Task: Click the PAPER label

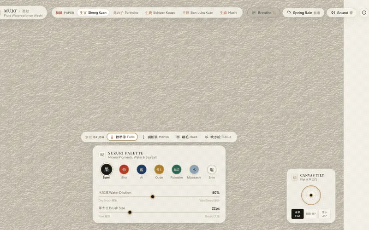Action: [x=69, y=13]
